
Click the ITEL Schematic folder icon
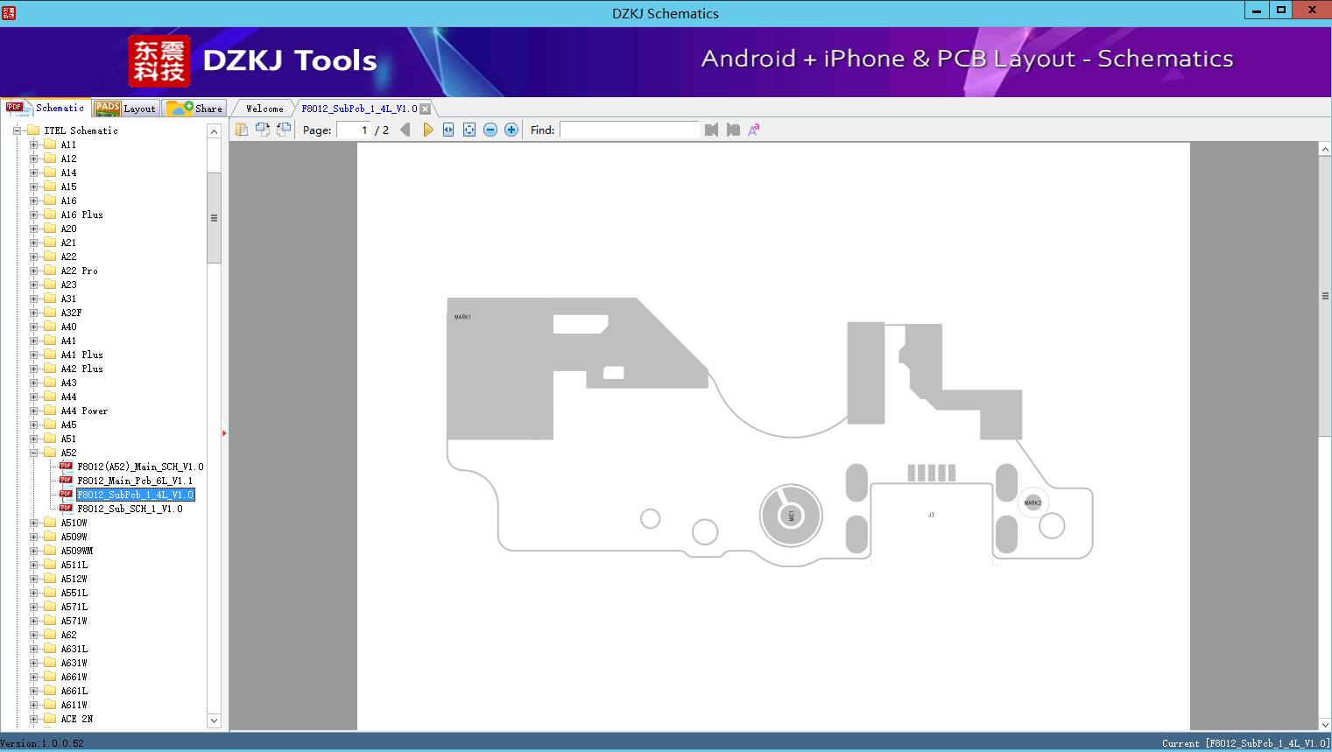point(33,130)
